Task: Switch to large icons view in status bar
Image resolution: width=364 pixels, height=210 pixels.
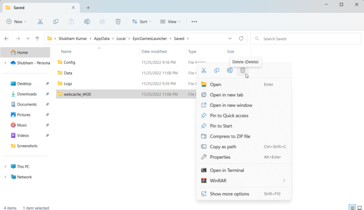Action: click(360, 207)
